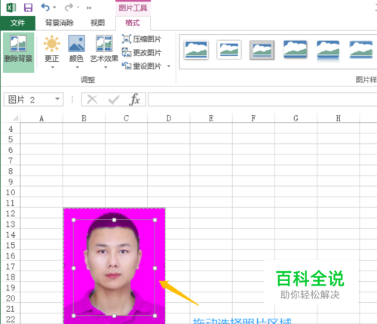377x324 pixels.
Task: Open the 更正 corrections tool
Action: [x=52, y=49]
